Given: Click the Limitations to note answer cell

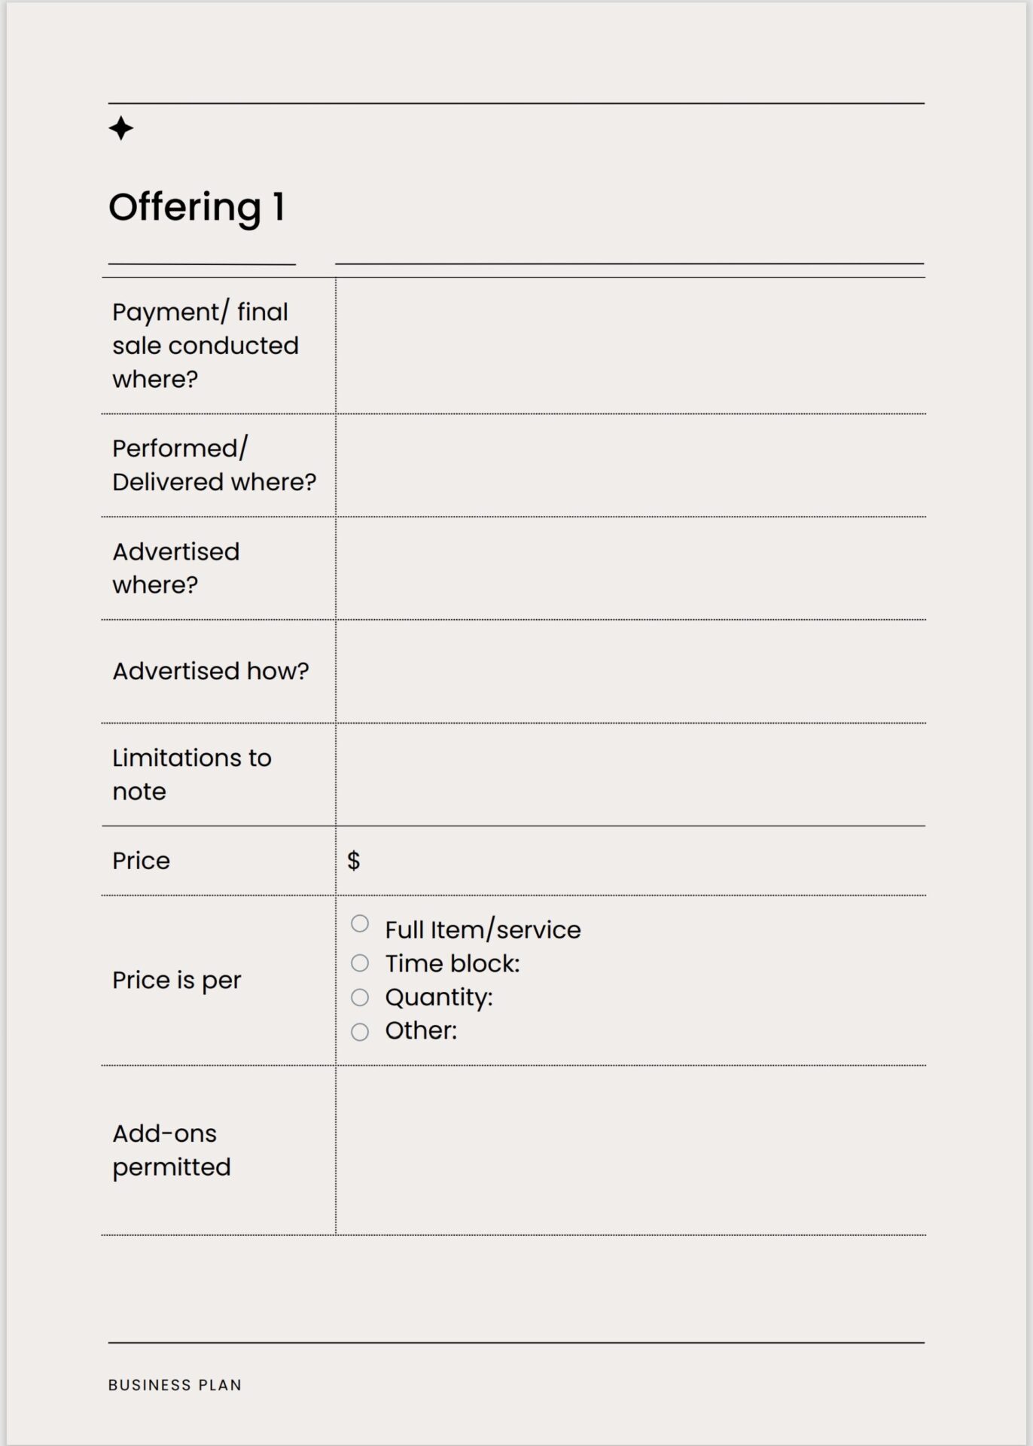Looking at the screenshot, I should pos(630,775).
